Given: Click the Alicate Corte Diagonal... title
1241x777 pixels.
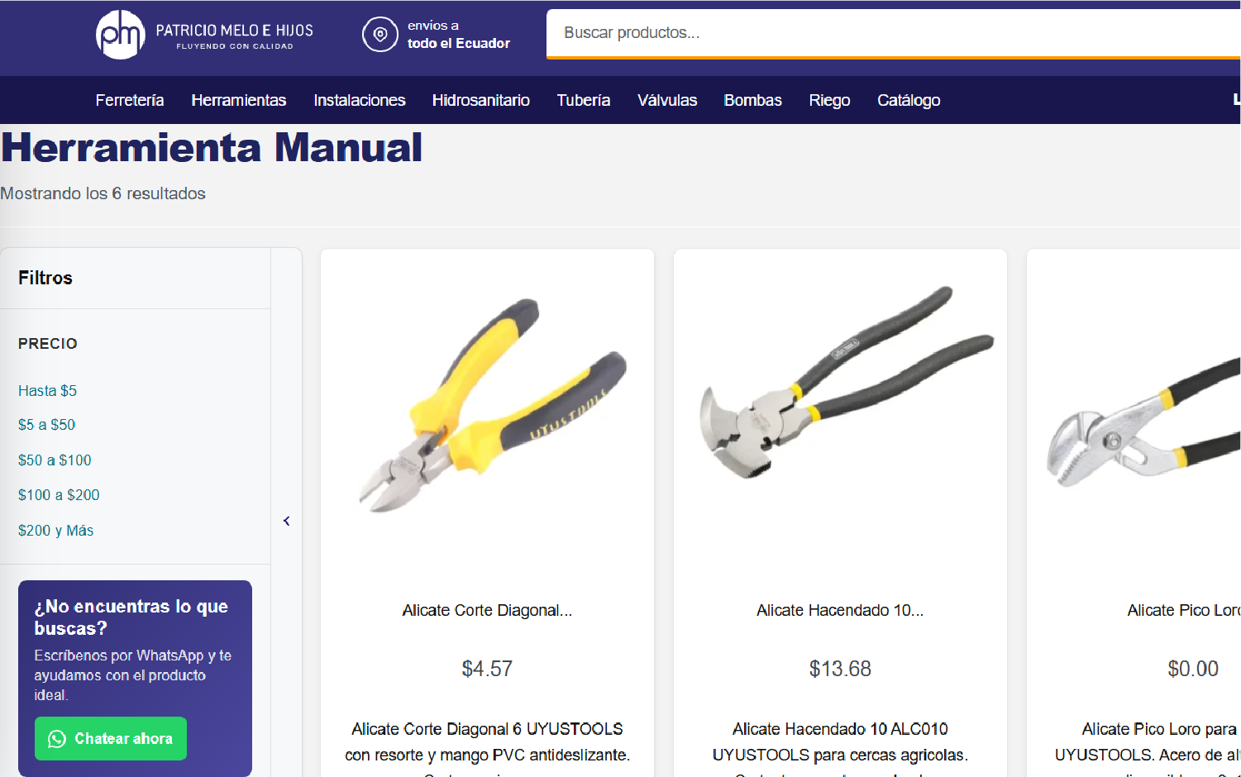Looking at the screenshot, I should click(487, 610).
